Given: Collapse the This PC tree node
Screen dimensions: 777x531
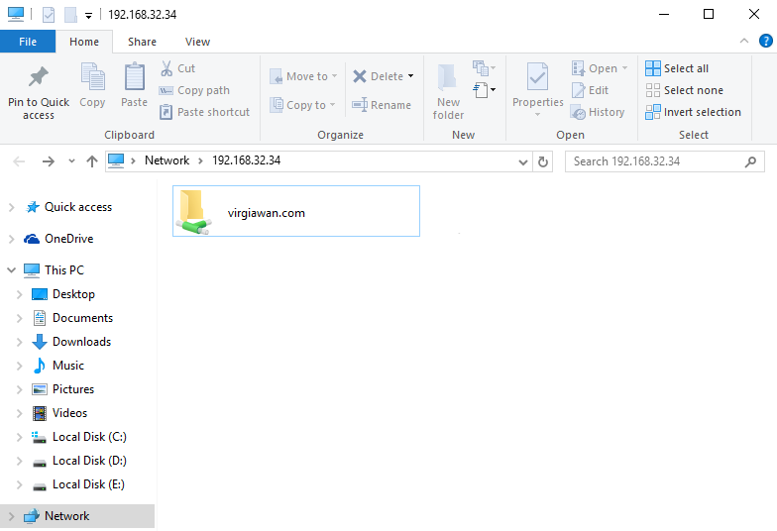Looking at the screenshot, I should click(x=12, y=270).
